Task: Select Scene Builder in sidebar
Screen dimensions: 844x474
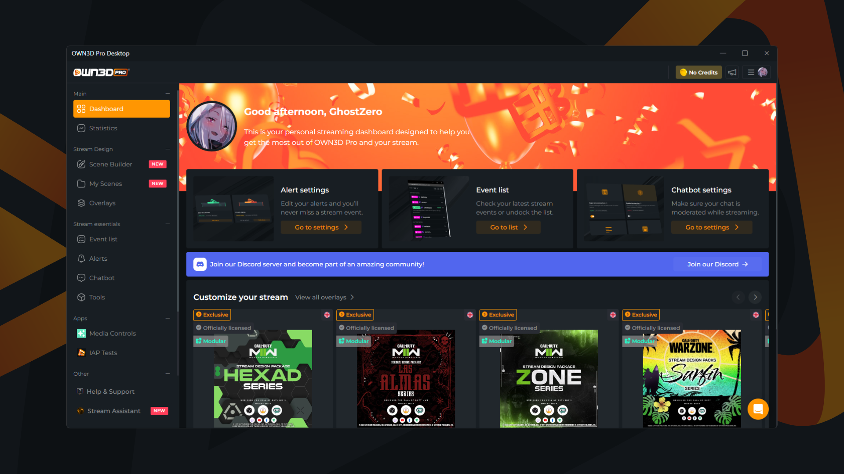Action: (x=110, y=164)
